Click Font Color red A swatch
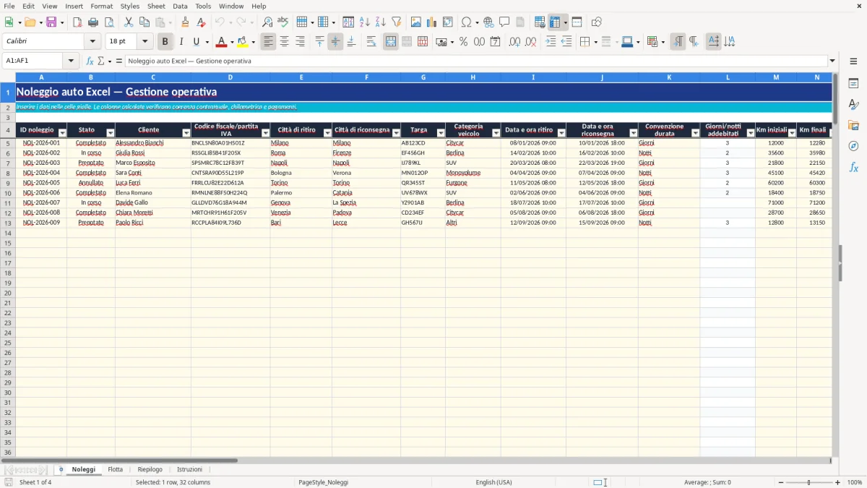The image size is (867, 488). (221, 41)
